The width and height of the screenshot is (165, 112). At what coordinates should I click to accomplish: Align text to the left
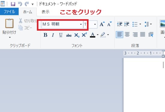(119, 35)
